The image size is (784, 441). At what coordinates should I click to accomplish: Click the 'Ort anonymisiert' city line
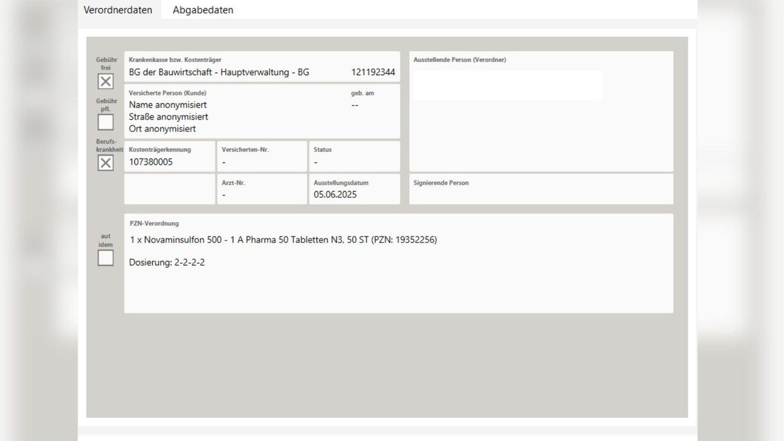(x=162, y=129)
